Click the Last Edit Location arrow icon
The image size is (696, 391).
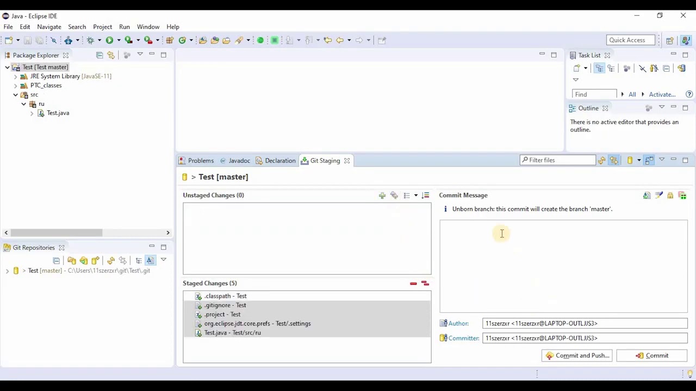coord(328,40)
